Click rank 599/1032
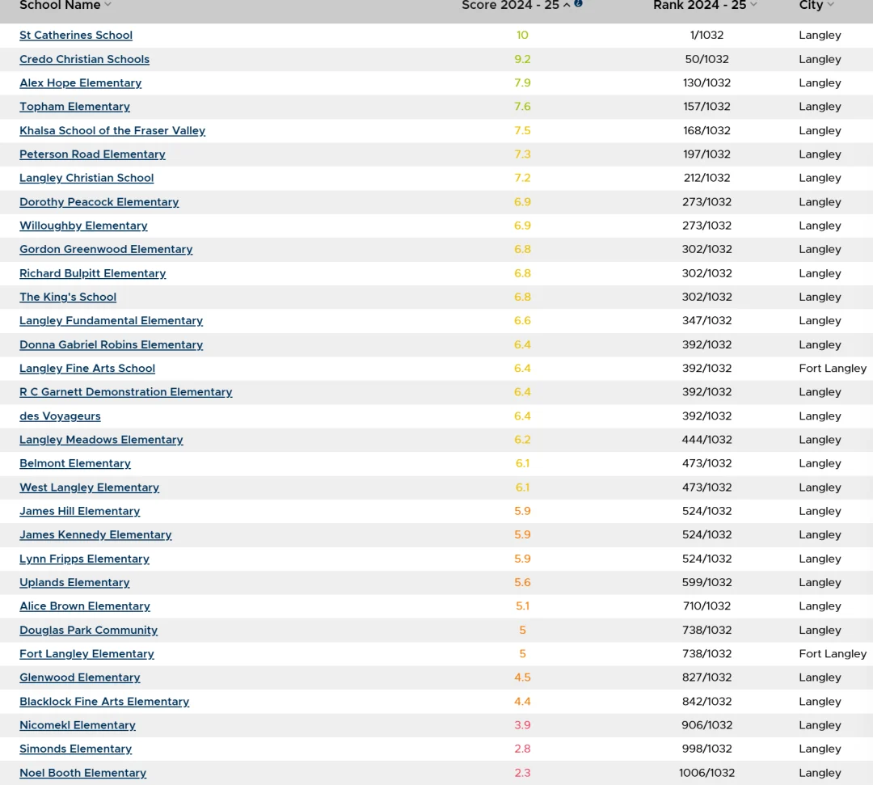This screenshot has height=785, width=873. [707, 582]
